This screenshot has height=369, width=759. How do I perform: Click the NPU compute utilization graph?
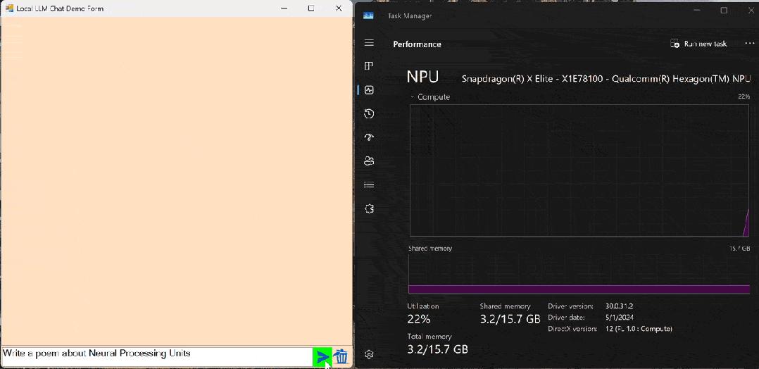(579, 170)
